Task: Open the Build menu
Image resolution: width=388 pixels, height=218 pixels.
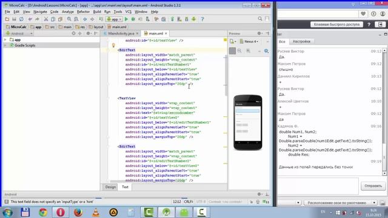Action: point(97,12)
